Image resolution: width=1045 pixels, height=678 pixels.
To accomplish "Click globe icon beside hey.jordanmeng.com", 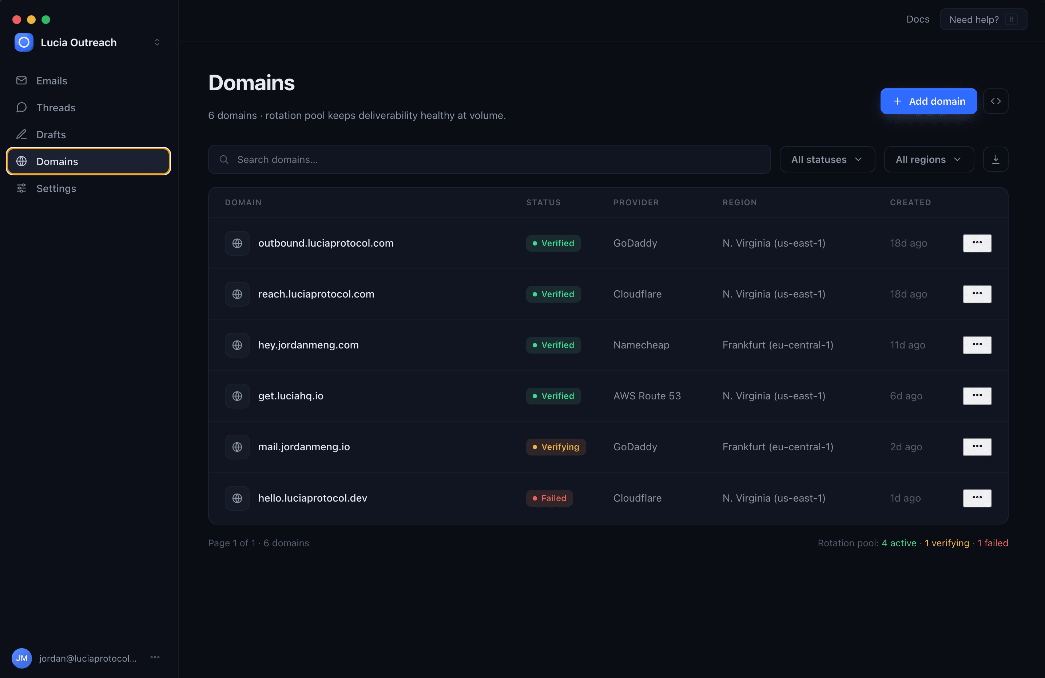I will tap(237, 345).
